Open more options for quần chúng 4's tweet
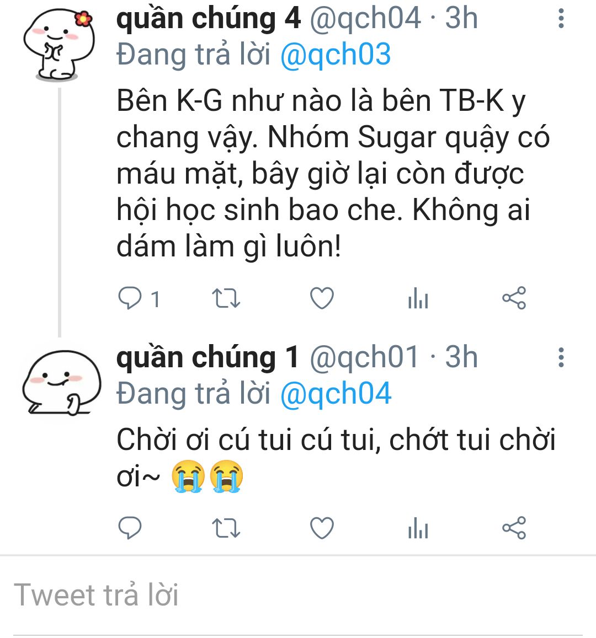This screenshot has height=638, width=596. [561, 19]
